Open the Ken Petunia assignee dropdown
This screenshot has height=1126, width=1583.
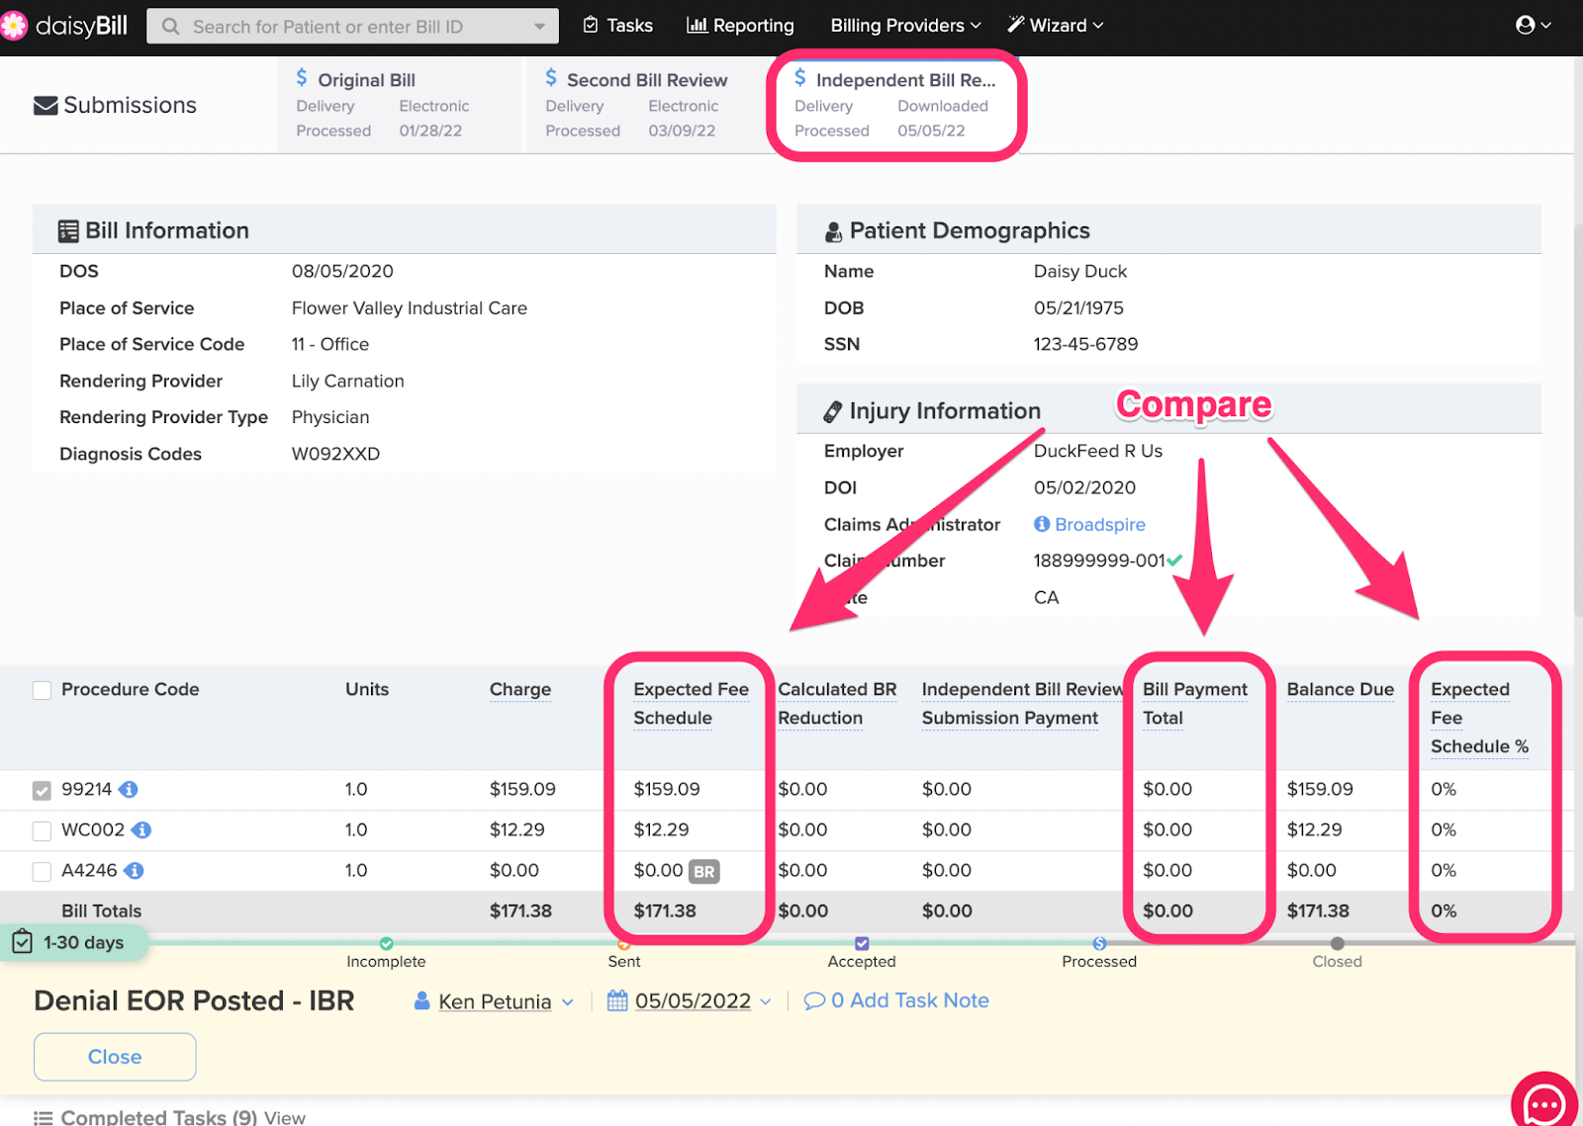click(x=568, y=1001)
